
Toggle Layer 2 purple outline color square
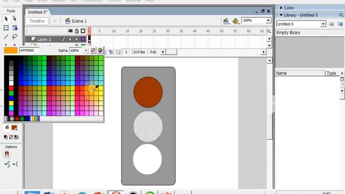tap(83, 39)
